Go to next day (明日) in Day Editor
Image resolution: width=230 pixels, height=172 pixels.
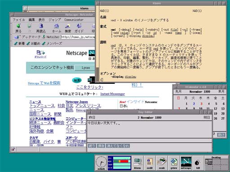tap(207, 117)
